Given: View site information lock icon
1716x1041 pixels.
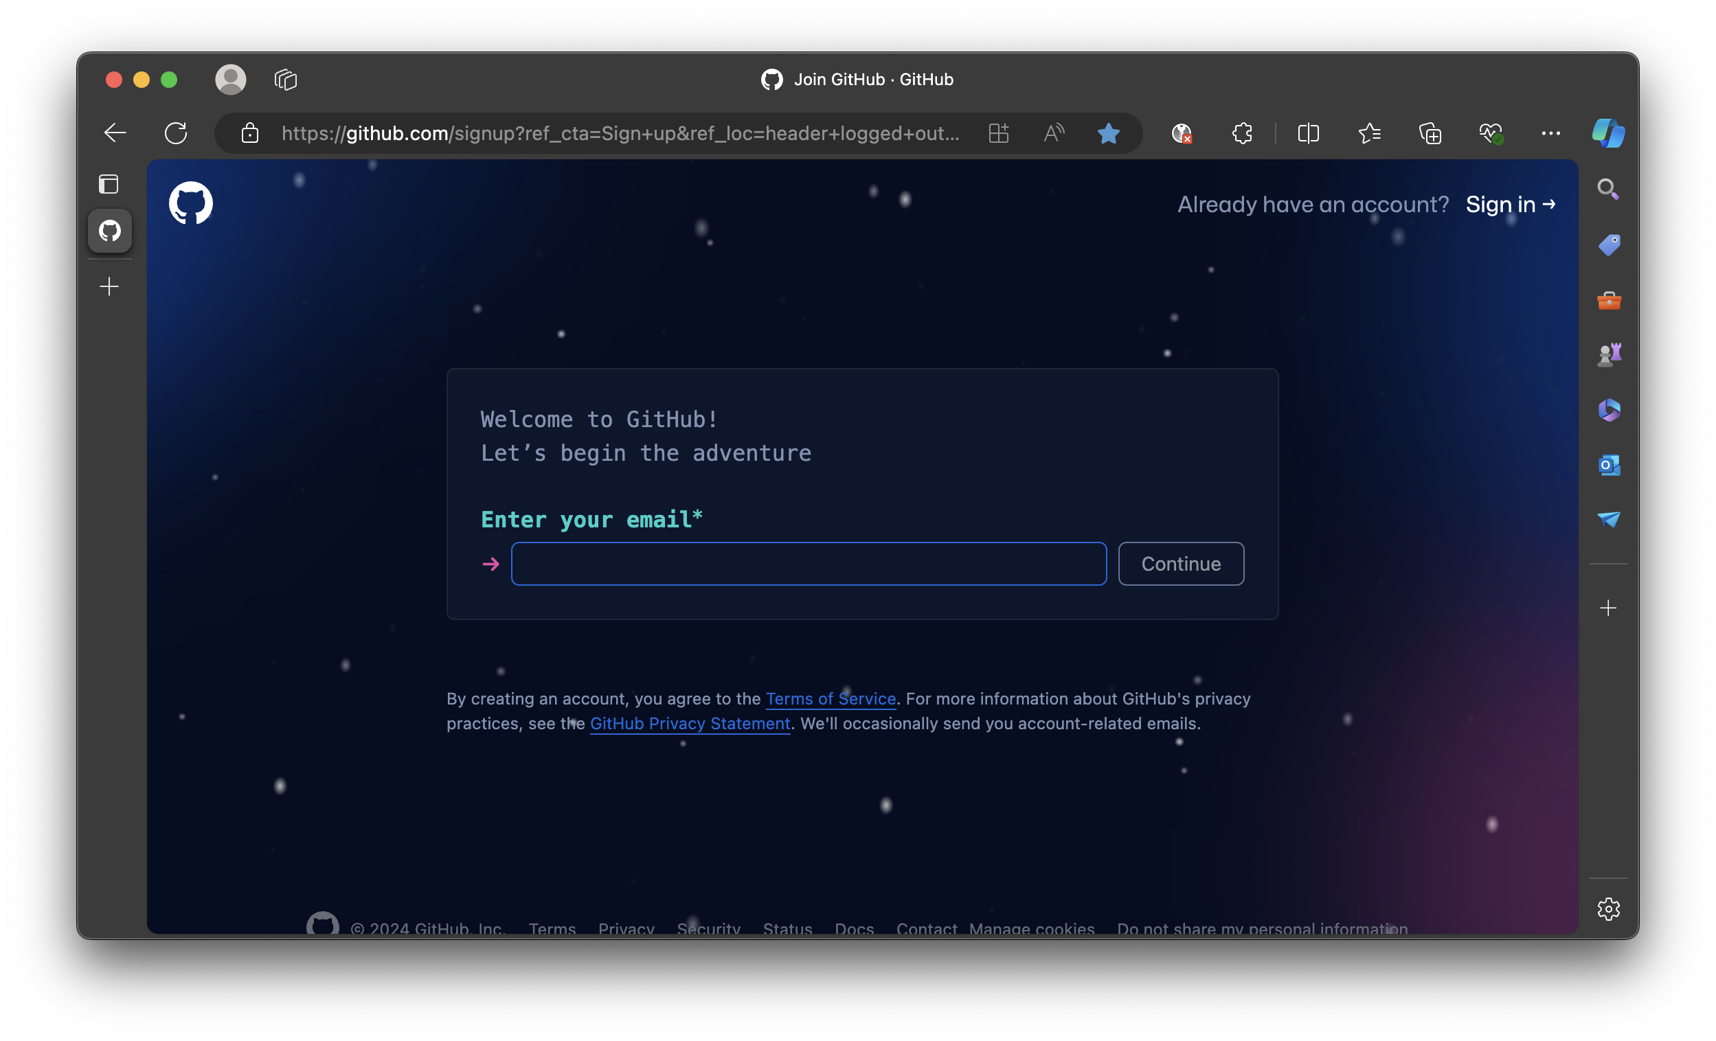Looking at the screenshot, I should click(x=250, y=133).
